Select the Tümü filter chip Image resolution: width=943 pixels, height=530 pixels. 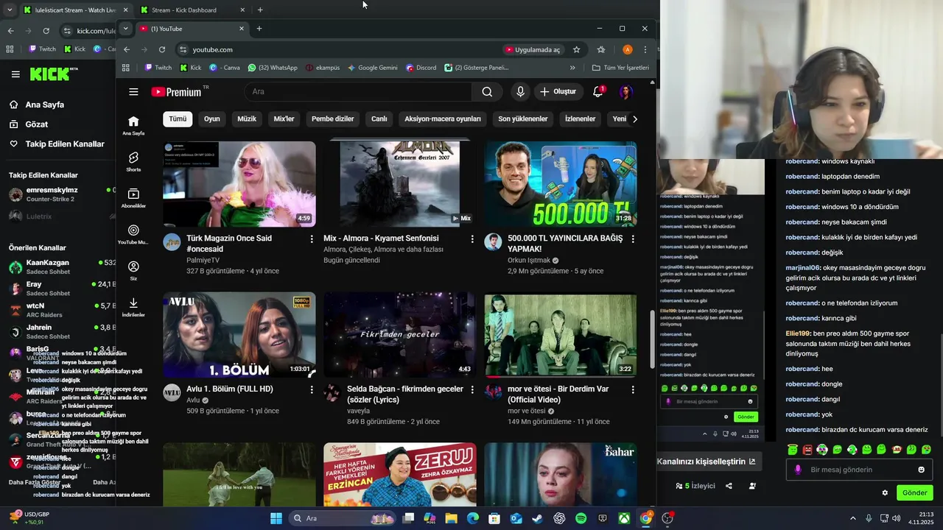tap(178, 119)
